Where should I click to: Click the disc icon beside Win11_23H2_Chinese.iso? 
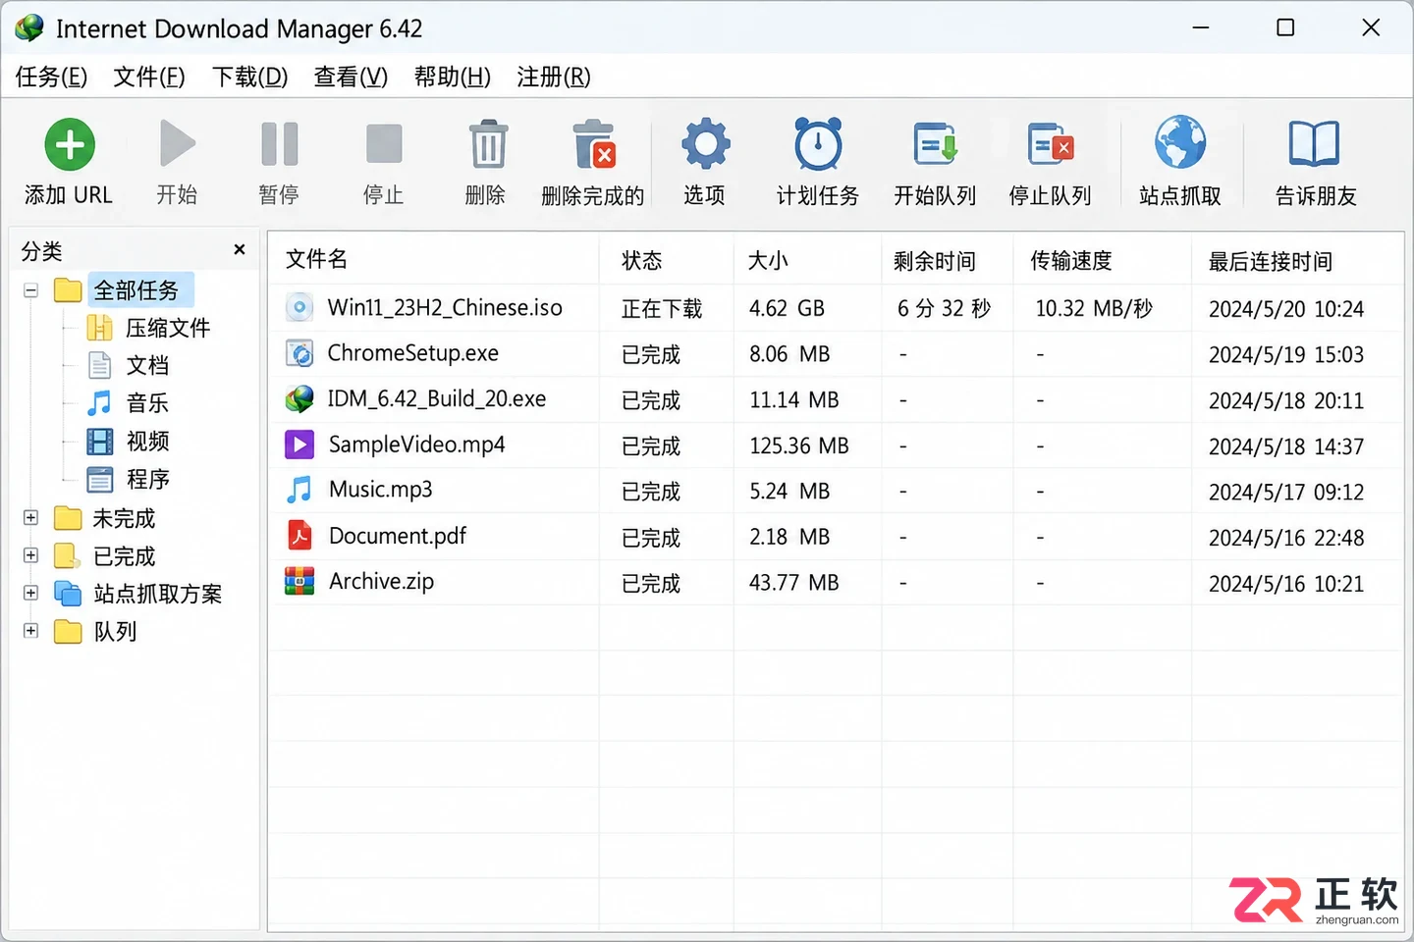pyautogui.click(x=299, y=308)
